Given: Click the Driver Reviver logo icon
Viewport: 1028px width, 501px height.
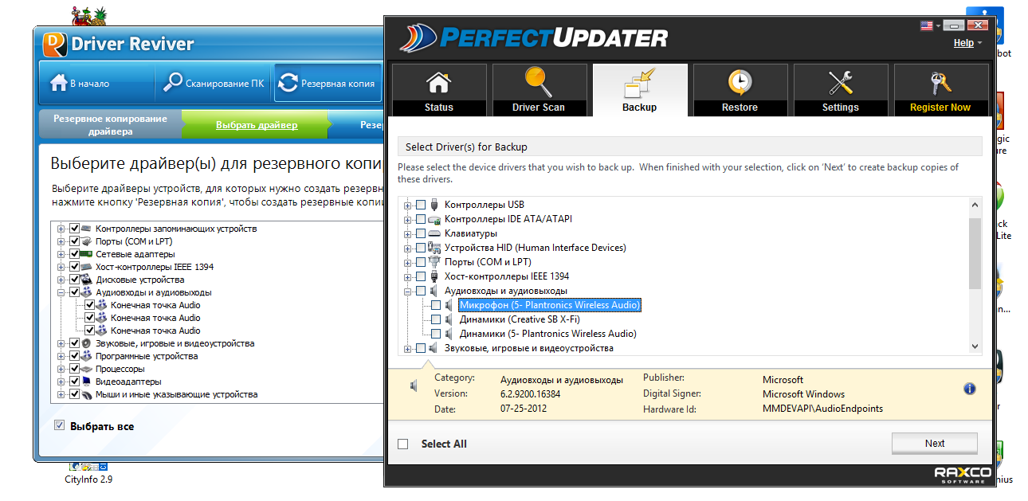Looking at the screenshot, I should 54,44.
